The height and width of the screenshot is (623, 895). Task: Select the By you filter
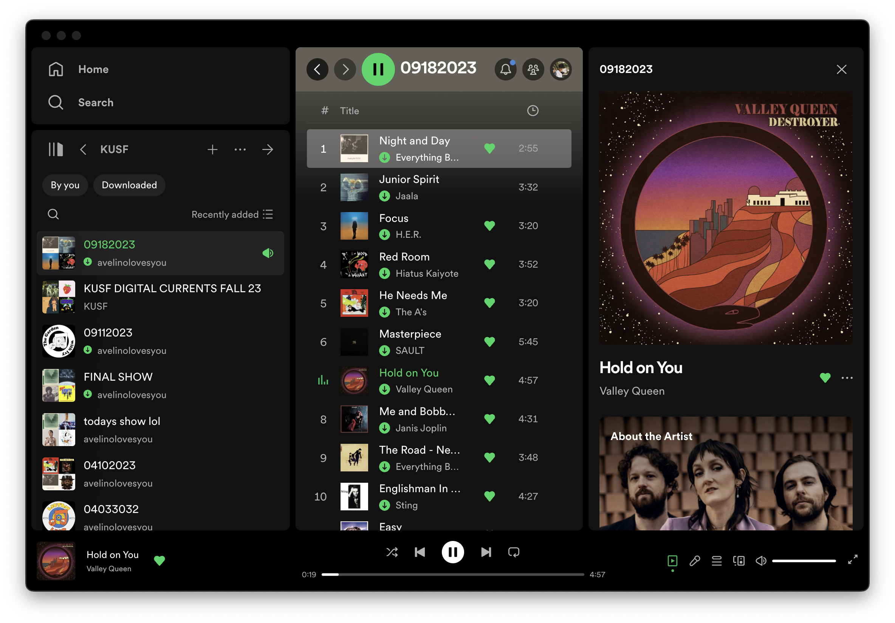tap(65, 185)
